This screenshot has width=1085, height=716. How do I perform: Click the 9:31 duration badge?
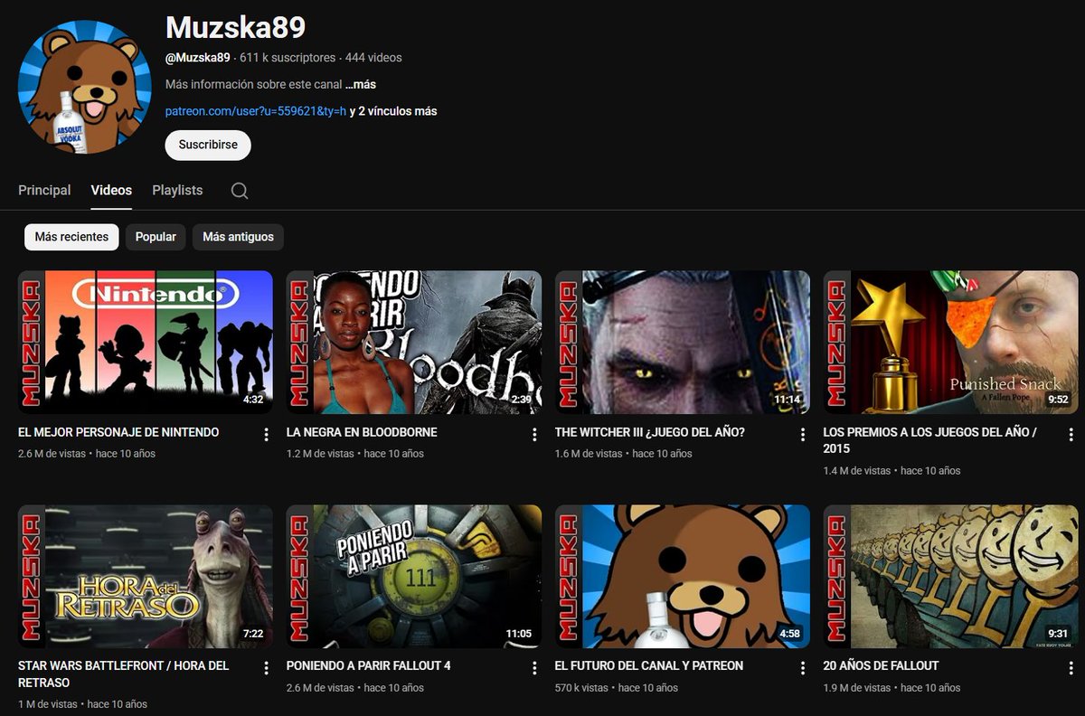tap(1059, 633)
